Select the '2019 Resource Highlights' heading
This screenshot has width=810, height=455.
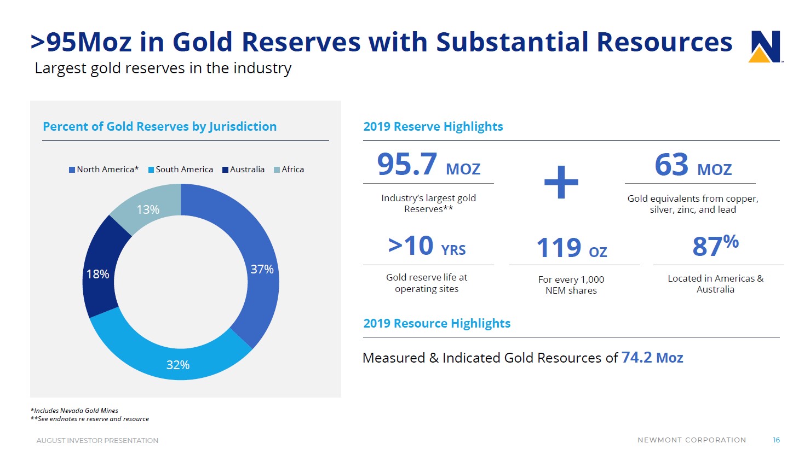436,323
